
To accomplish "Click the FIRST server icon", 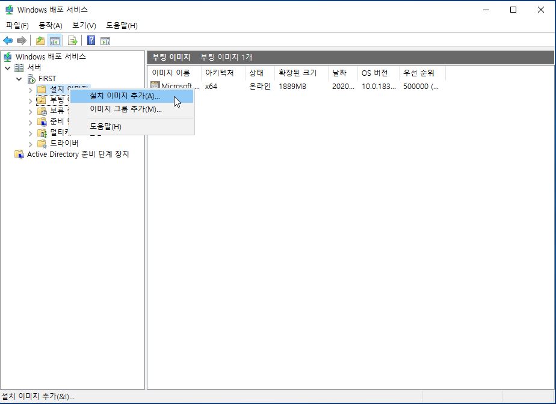I will pyautogui.click(x=31, y=79).
